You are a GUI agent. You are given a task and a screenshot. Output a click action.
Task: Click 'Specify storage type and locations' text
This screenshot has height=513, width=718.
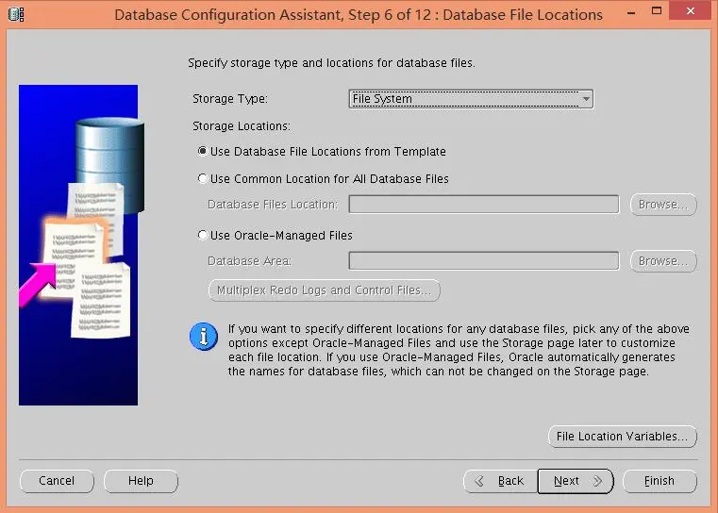pyautogui.click(x=331, y=62)
